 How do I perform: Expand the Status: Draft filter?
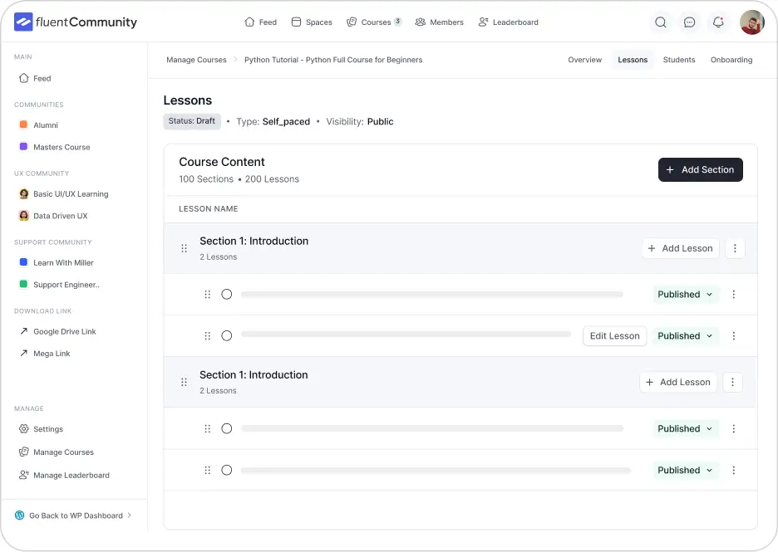192,120
